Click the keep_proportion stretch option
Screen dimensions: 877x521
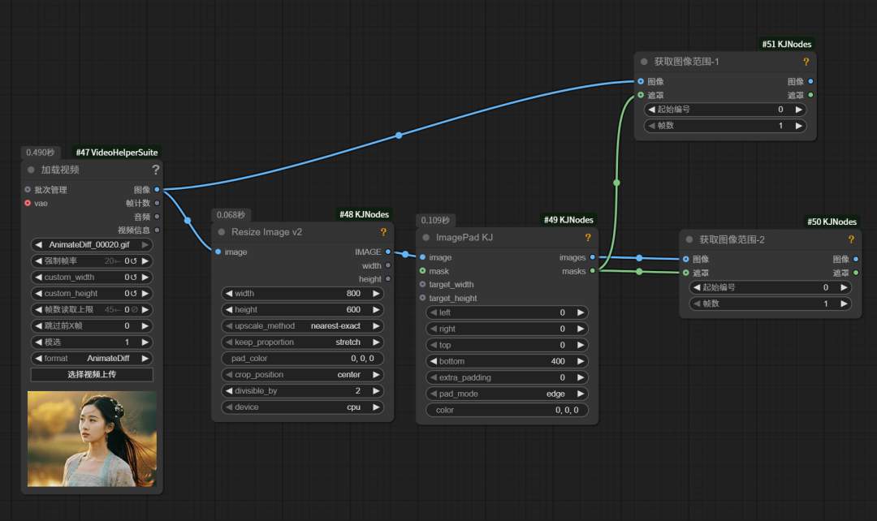click(x=302, y=342)
